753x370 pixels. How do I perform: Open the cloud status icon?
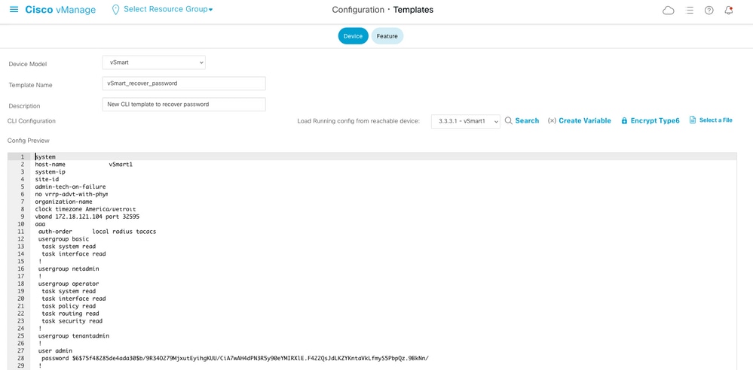tap(669, 10)
